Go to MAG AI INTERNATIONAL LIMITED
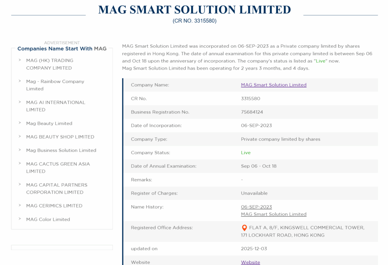 [x=55, y=106]
